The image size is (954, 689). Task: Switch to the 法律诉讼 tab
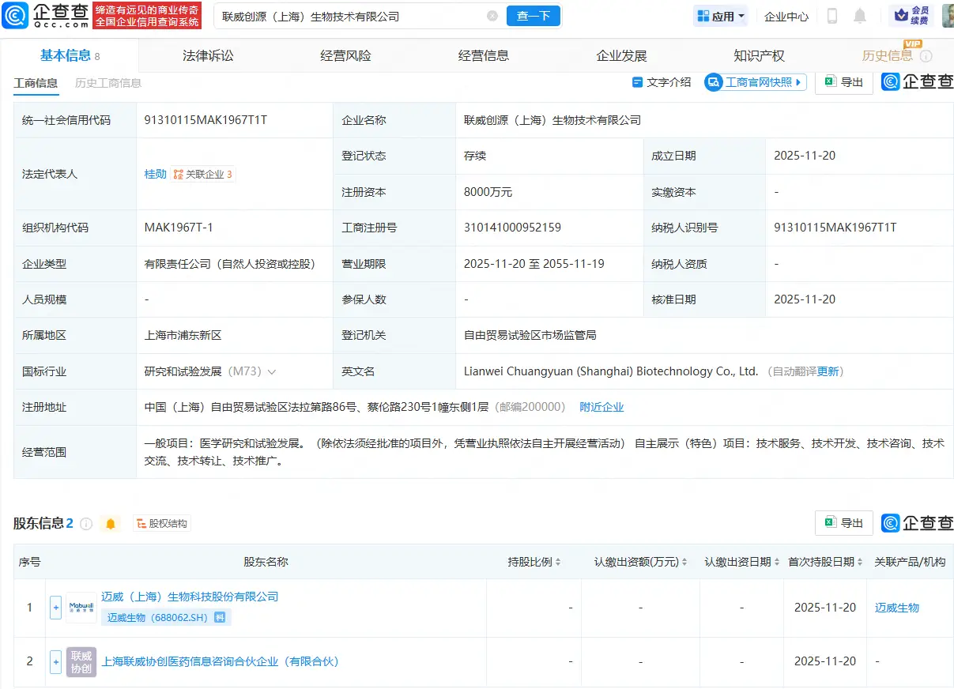click(207, 55)
